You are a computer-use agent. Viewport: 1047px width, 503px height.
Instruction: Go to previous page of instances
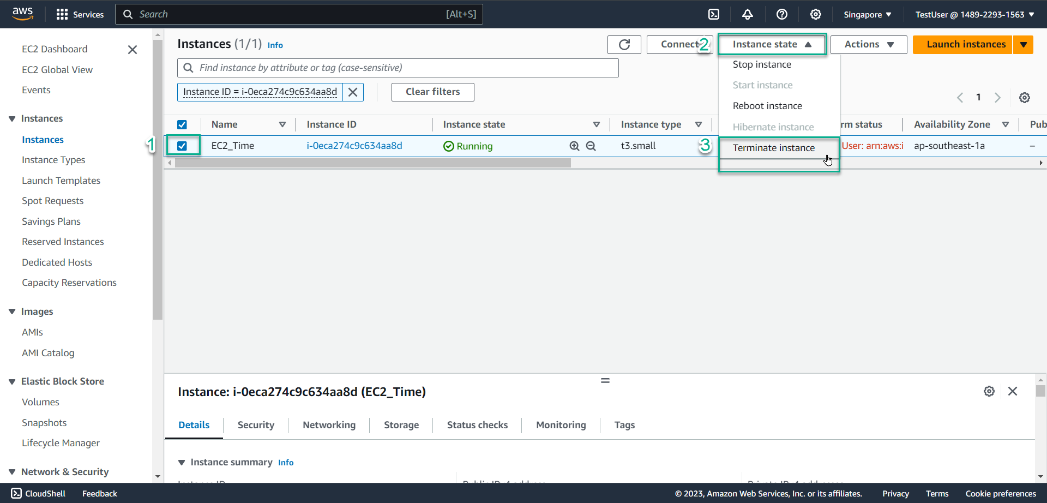point(960,98)
